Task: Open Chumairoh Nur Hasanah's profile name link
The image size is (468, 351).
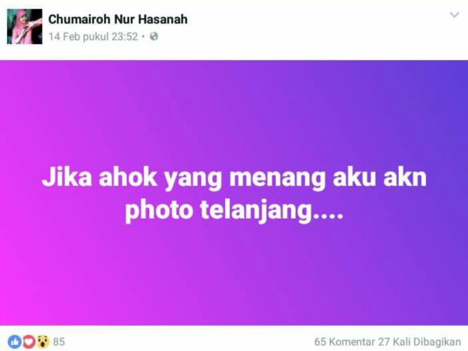Action: point(118,19)
